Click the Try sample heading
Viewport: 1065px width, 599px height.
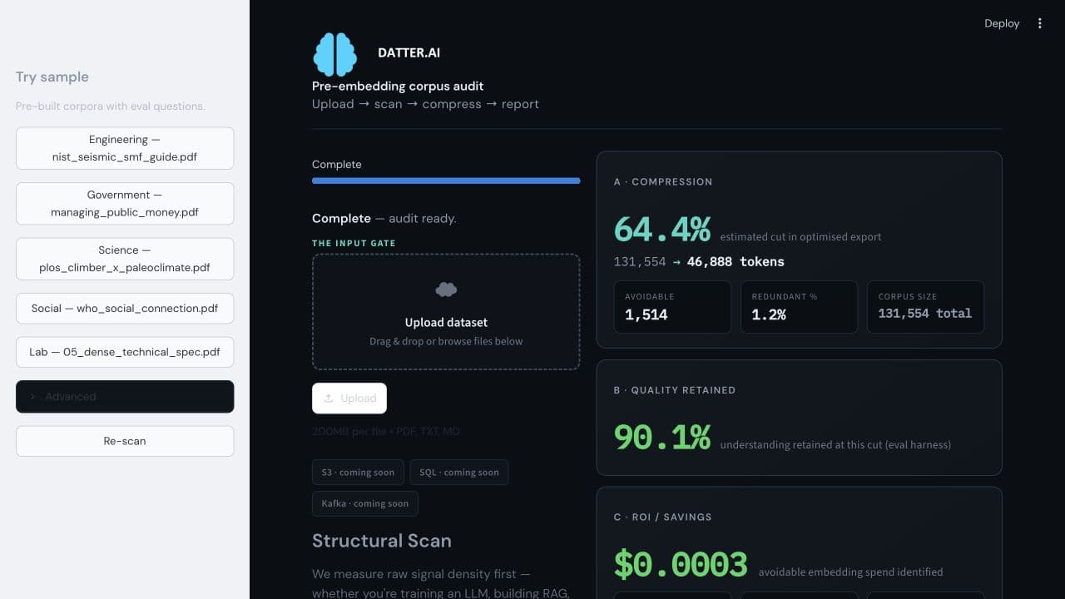(x=52, y=77)
